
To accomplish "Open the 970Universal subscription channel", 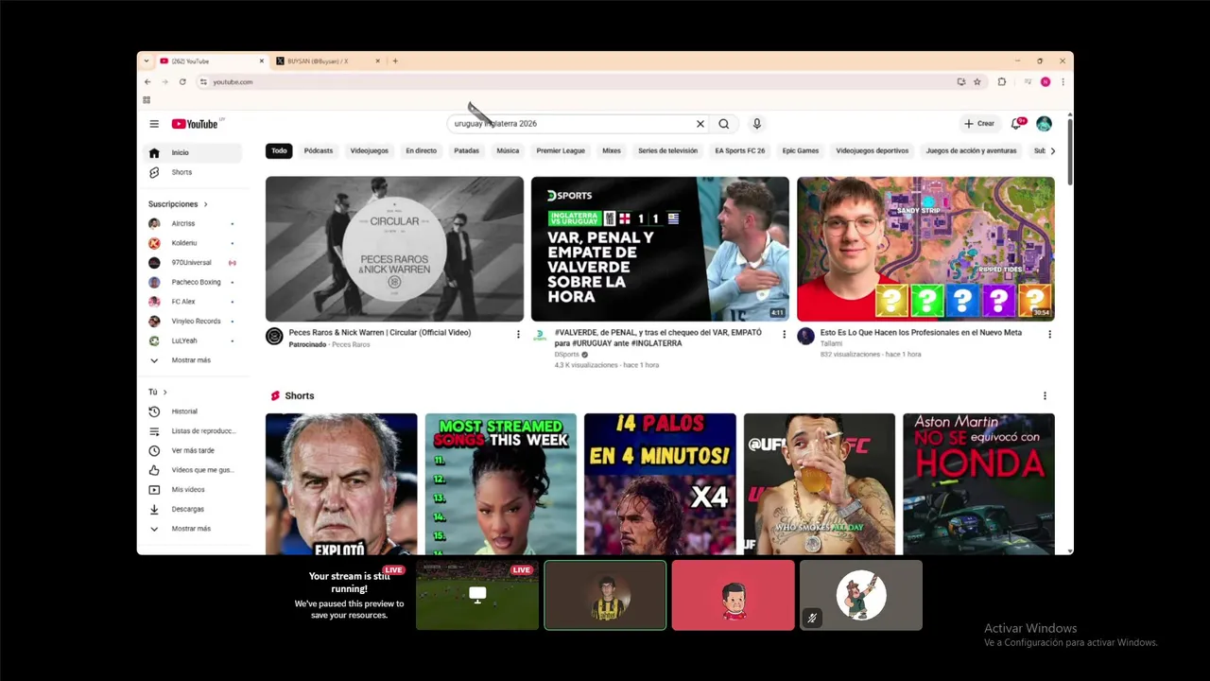I will (192, 263).
